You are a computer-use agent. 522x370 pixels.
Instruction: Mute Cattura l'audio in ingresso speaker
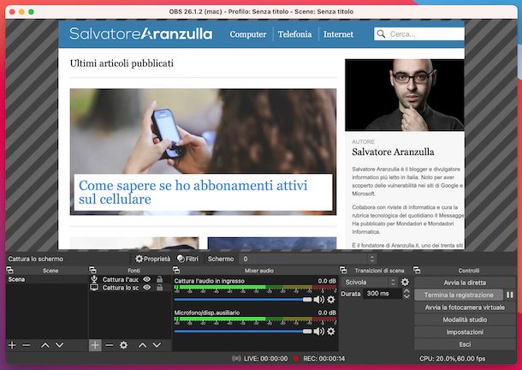tap(318, 299)
